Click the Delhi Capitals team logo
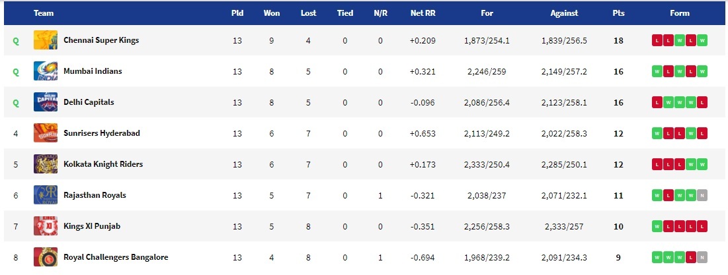The image size is (728, 275). pyautogui.click(x=46, y=102)
